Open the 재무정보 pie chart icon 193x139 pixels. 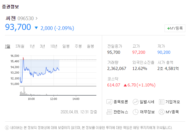click(135, 112)
